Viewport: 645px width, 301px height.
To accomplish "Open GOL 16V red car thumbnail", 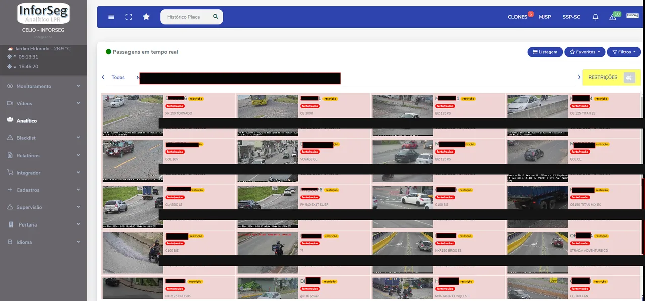I will pos(133,161).
